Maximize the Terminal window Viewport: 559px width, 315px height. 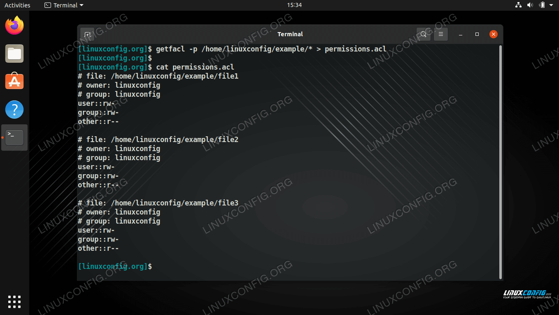[477, 34]
